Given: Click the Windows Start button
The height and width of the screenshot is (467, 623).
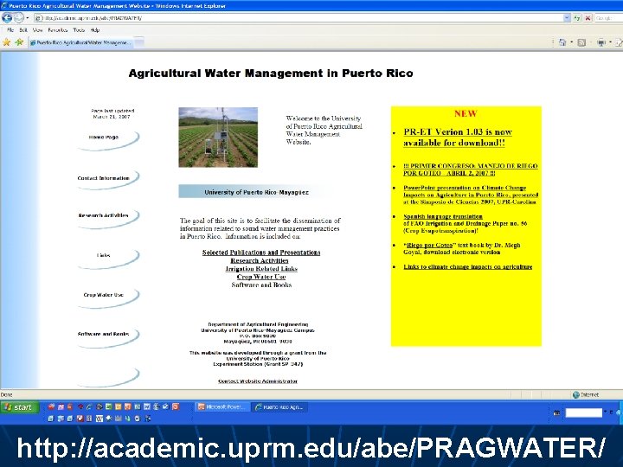Looking at the screenshot, I should [20, 407].
